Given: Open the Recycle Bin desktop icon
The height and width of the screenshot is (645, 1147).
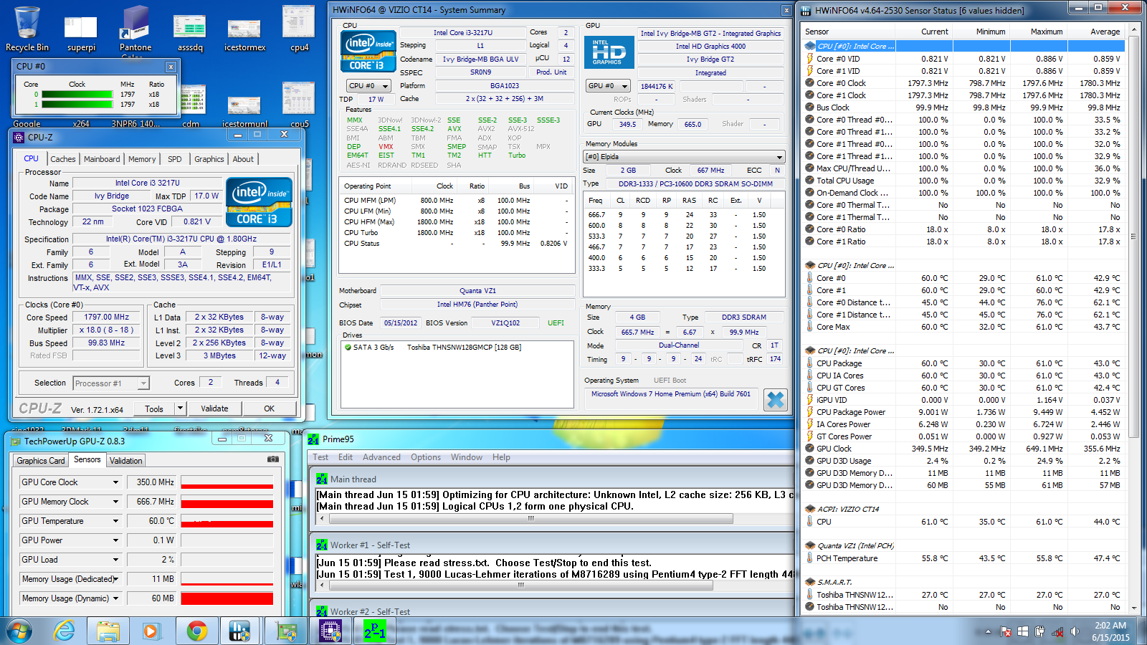Looking at the screenshot, I should pos(27,29).
